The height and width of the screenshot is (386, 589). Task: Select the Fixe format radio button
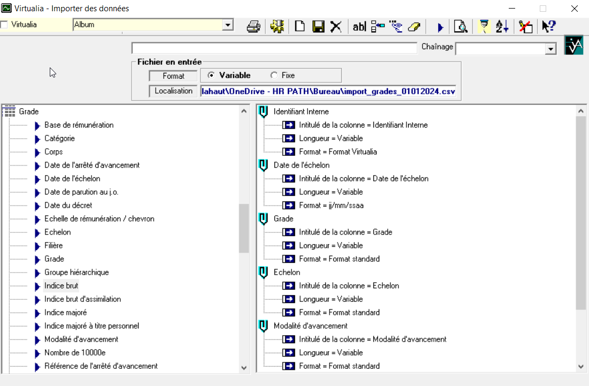274,75
